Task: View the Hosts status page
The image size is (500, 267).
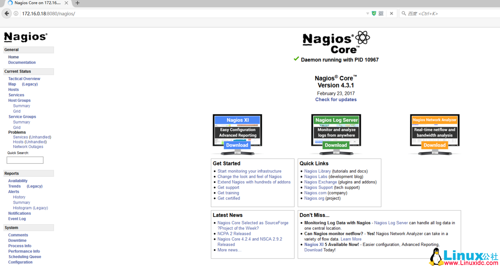Action: tap(13, 90)
